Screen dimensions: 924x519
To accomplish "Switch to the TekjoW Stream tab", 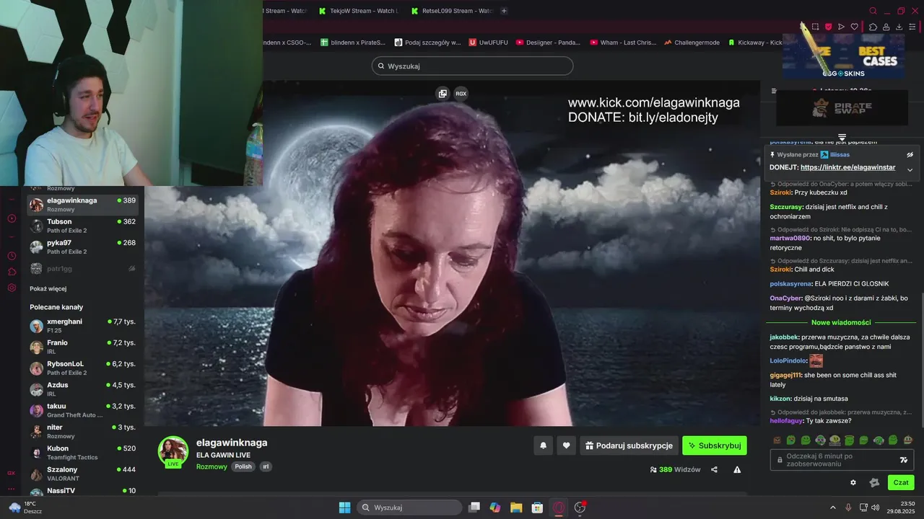I will coord(358,11).
